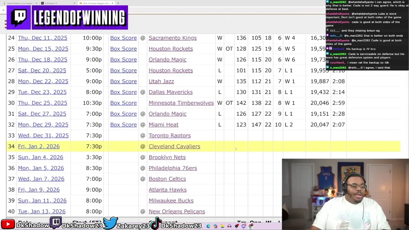Open the Cleveland Cavaliers team link

[174, 147]
